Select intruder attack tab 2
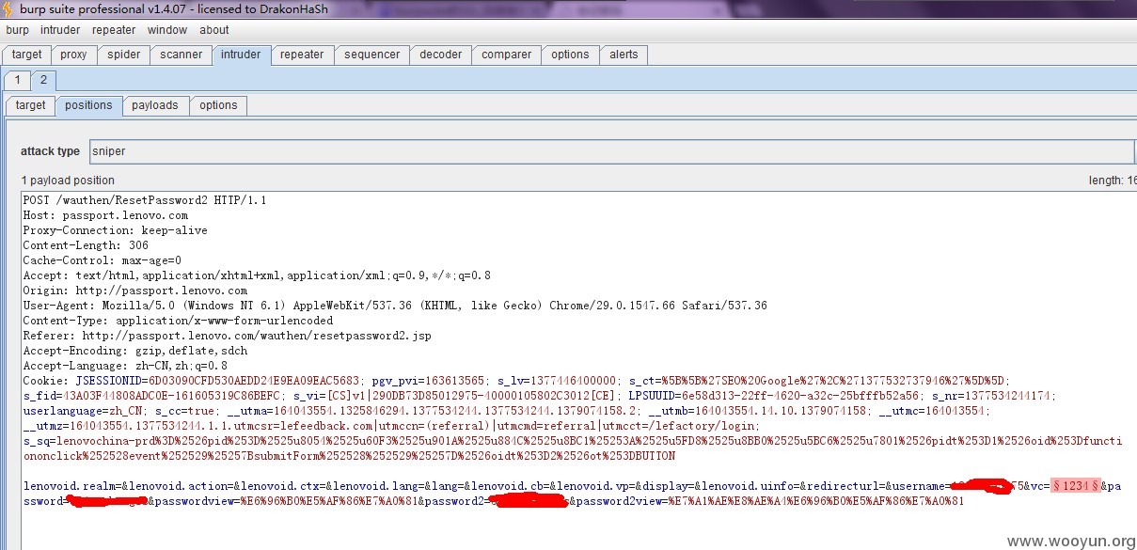This screenshot has width=1137, height=550. point(42,80)
